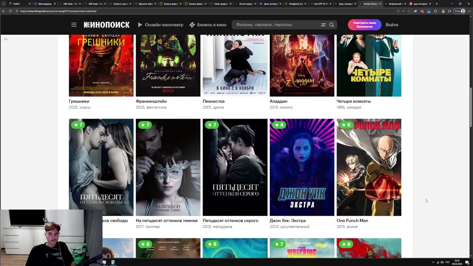Image resolution: width=473 pixels, height=266 pixels.
Task: Open the hamburger menu on Kinopoisk
Action: pyautogui.click(x=74, y=25)
